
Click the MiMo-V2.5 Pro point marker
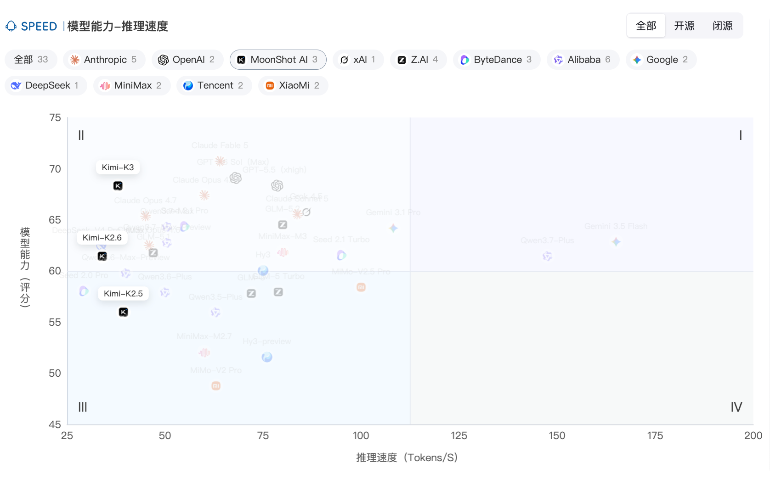click(x=361, y=287)
